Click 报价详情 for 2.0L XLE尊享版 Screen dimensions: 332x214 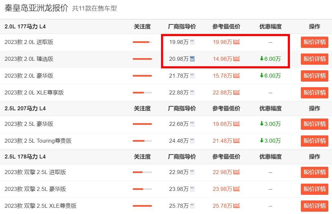pyautogui.click(x=314, y=93)
